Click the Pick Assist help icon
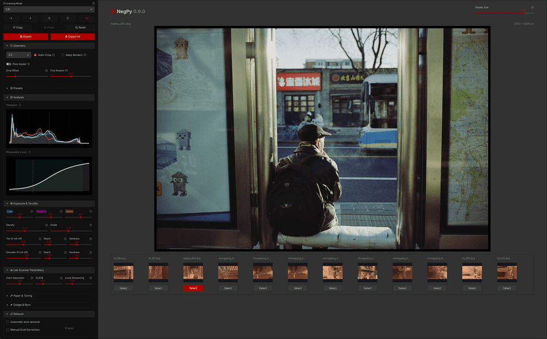The image size is (547, 339). click(28, 64)
